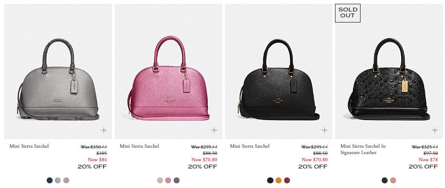View the pink metallic satchel product image
445x188 pixels.
click(x=169, y=71)
